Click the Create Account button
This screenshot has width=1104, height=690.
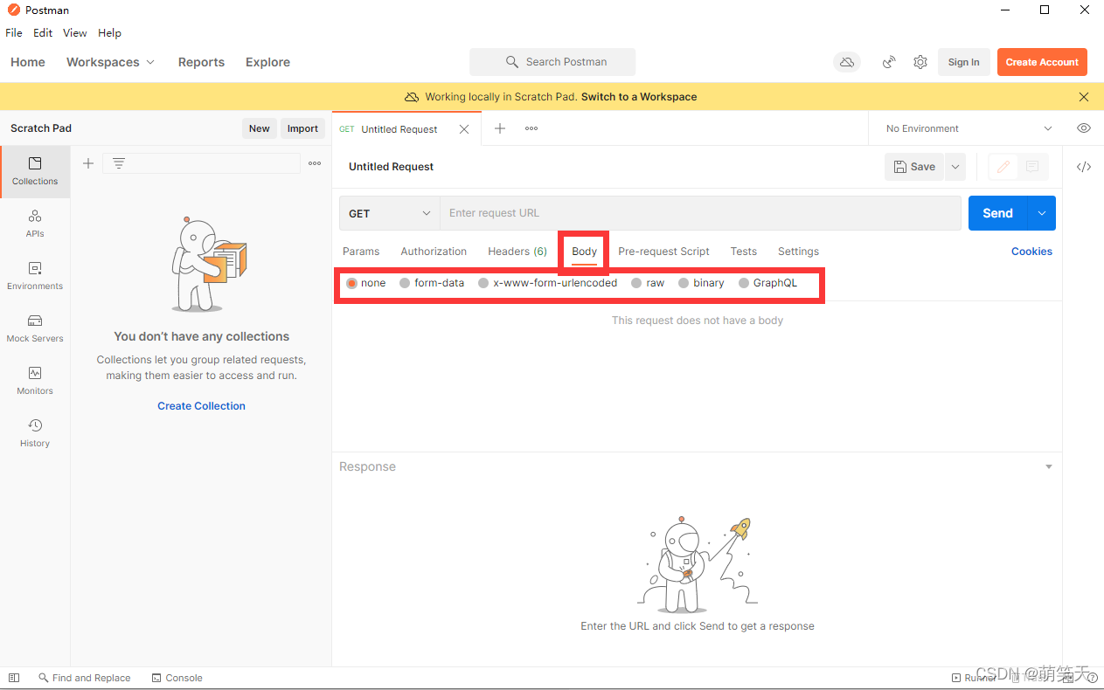coord(1042,62)
